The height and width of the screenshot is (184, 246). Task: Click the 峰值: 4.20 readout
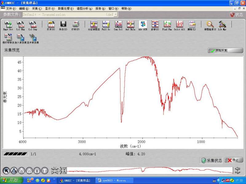(135, 154)
